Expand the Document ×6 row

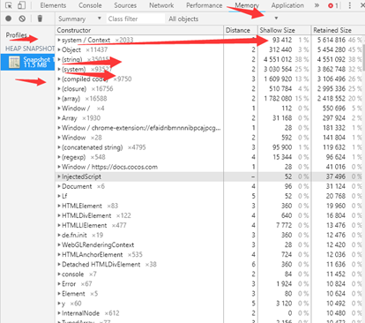tap(59, 186)
